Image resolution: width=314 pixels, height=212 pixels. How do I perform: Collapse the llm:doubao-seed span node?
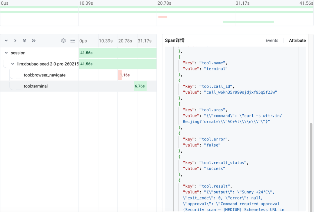[13, 64]
